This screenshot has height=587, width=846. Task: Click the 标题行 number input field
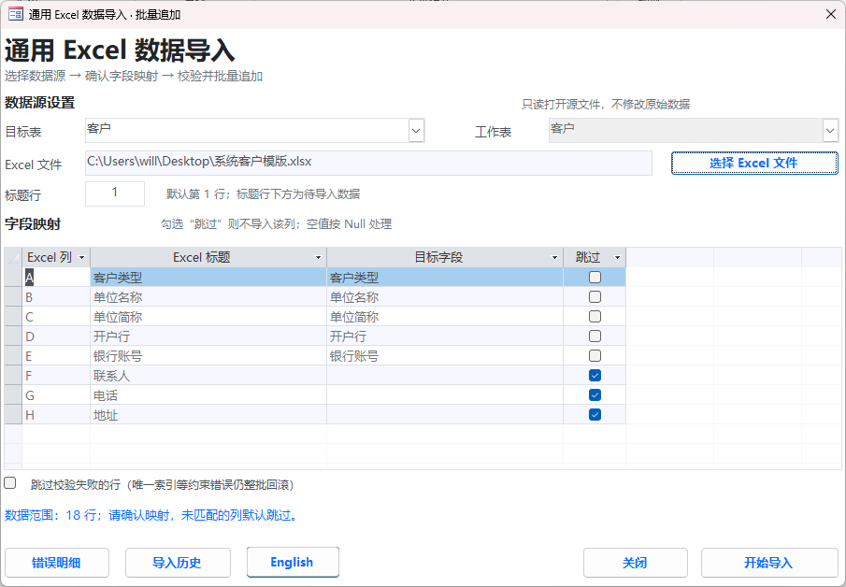point(115,193)
